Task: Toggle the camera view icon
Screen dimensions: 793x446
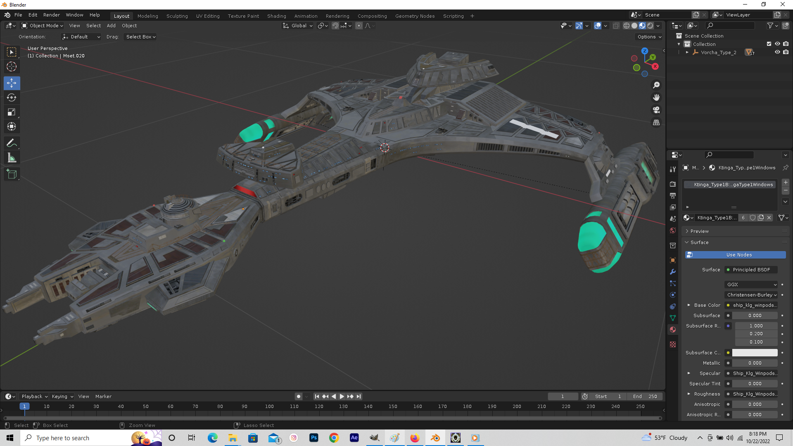Action: (x=656, y=110)
